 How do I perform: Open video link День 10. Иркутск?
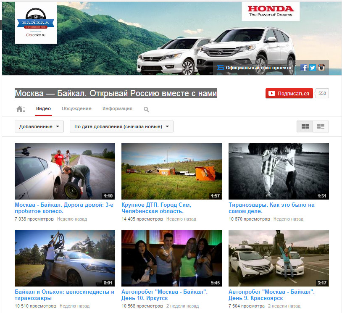point(165,295)
